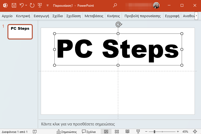Open the Σχόλια comments pane
Image resolution: width=201 pixels, height=134 pixels.
point(89,132)
